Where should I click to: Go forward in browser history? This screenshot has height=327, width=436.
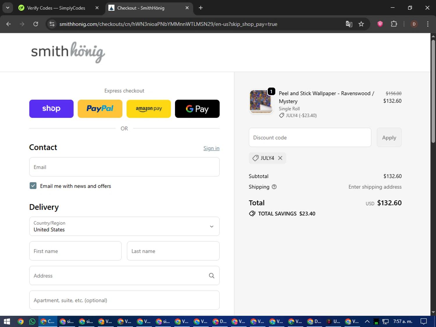(22, 24)
